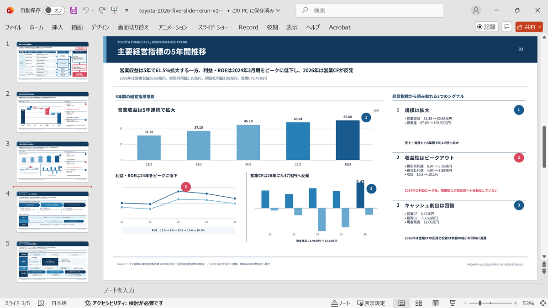Click スライド 3/5 status indicator

pyautogui.click(x=17, y=303)
